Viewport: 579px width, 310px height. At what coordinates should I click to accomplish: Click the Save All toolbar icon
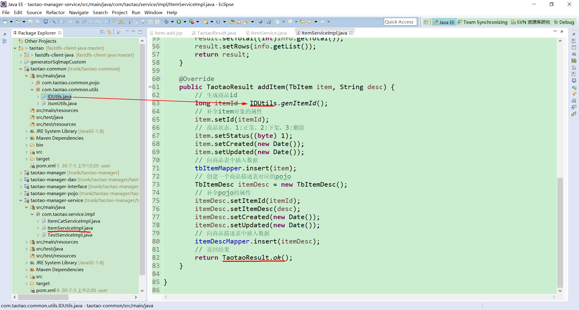pos(37,22)
